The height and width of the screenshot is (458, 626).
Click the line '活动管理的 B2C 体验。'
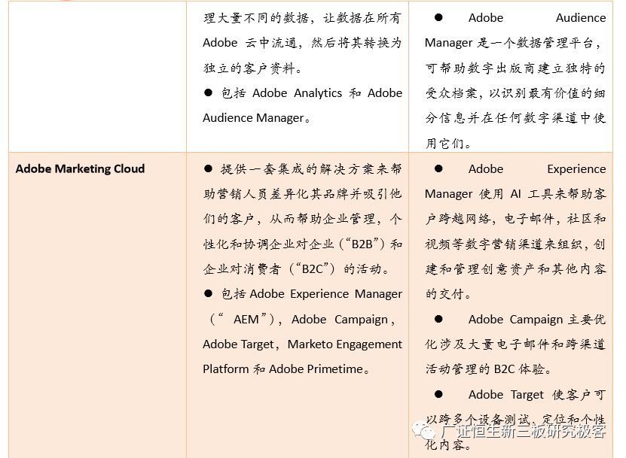coord(489,369)
